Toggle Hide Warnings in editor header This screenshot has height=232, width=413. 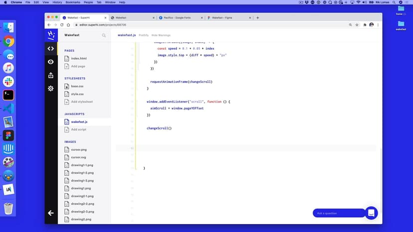tap(161, 35)
